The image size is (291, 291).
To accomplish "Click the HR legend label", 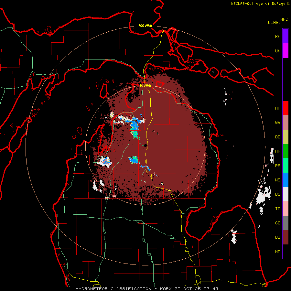I will pyautogui.click(x=277, y=151).
